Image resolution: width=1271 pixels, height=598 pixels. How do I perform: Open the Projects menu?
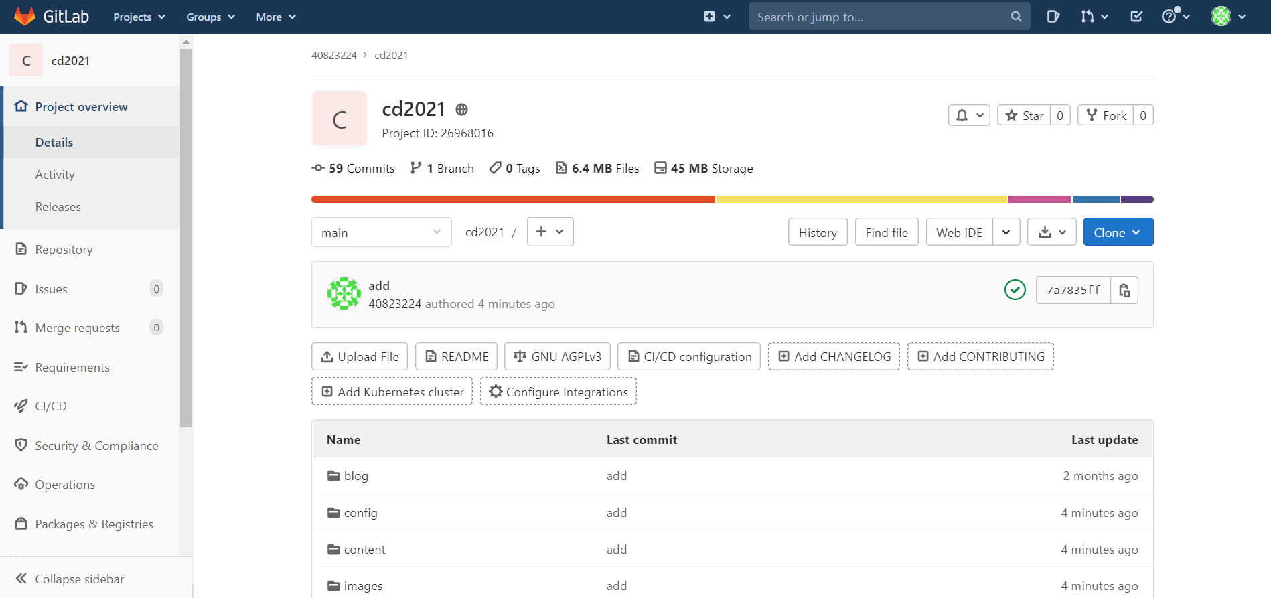tap(139, 17)
